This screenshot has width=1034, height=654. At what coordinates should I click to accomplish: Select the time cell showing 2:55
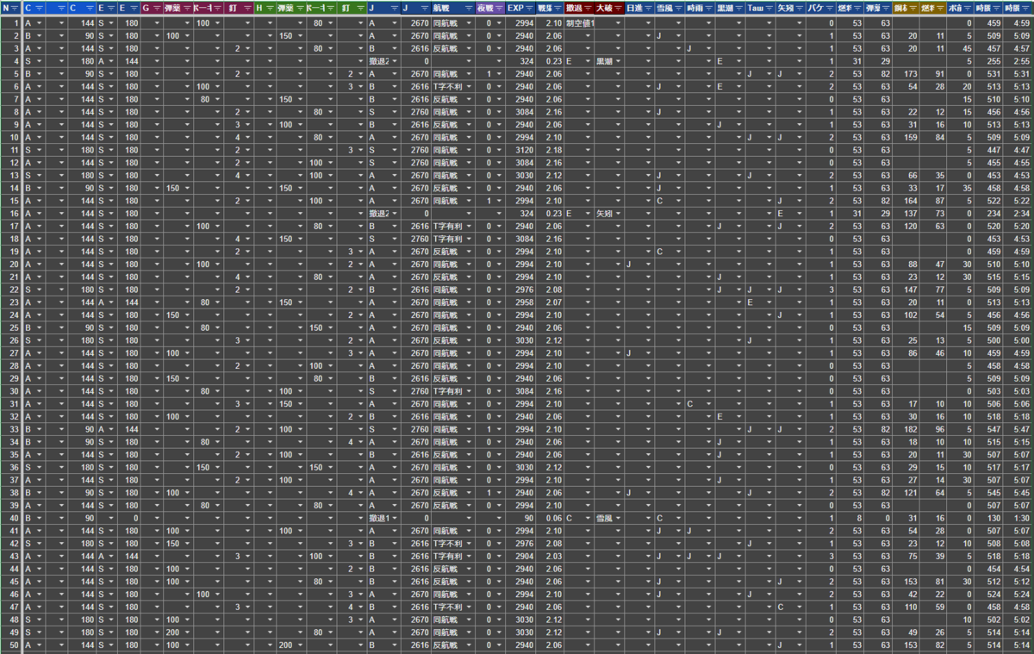tap(1019, 61)
